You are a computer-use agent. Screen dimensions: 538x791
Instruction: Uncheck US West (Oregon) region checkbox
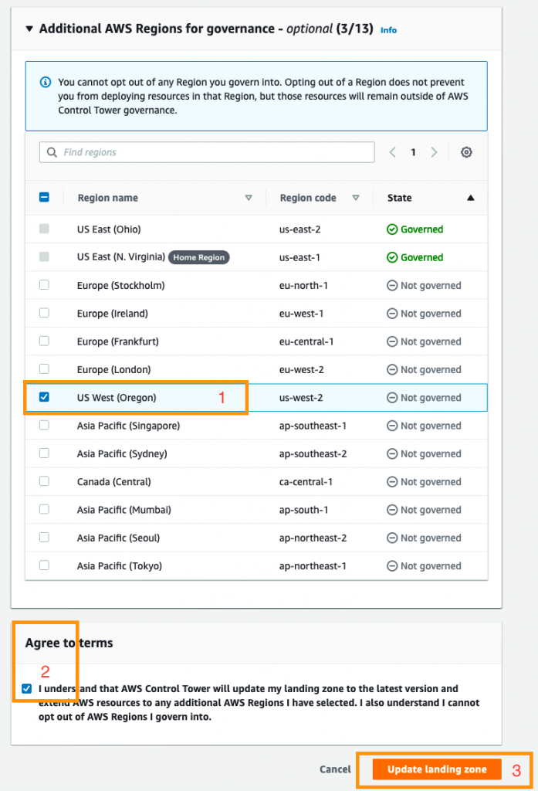[44, 397]
